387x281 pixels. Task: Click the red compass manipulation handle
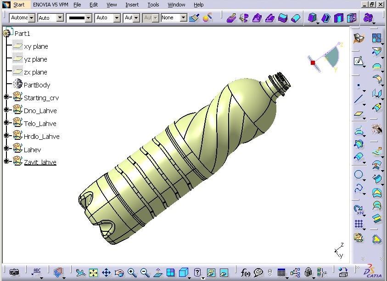coord(313,63)
